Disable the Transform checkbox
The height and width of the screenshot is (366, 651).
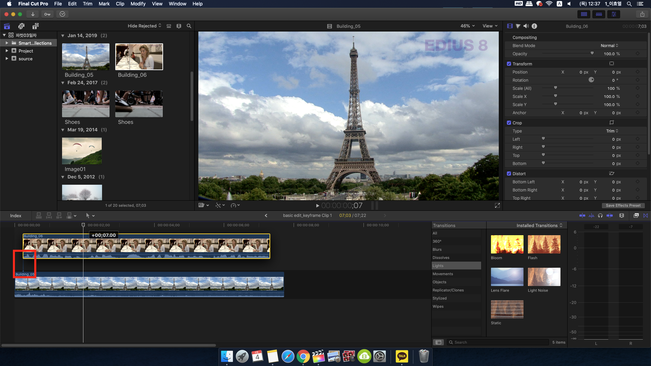tap(509, 64)
